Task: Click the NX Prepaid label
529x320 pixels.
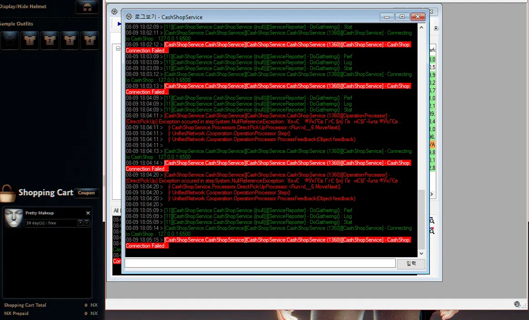Action: tap(16, 314)
